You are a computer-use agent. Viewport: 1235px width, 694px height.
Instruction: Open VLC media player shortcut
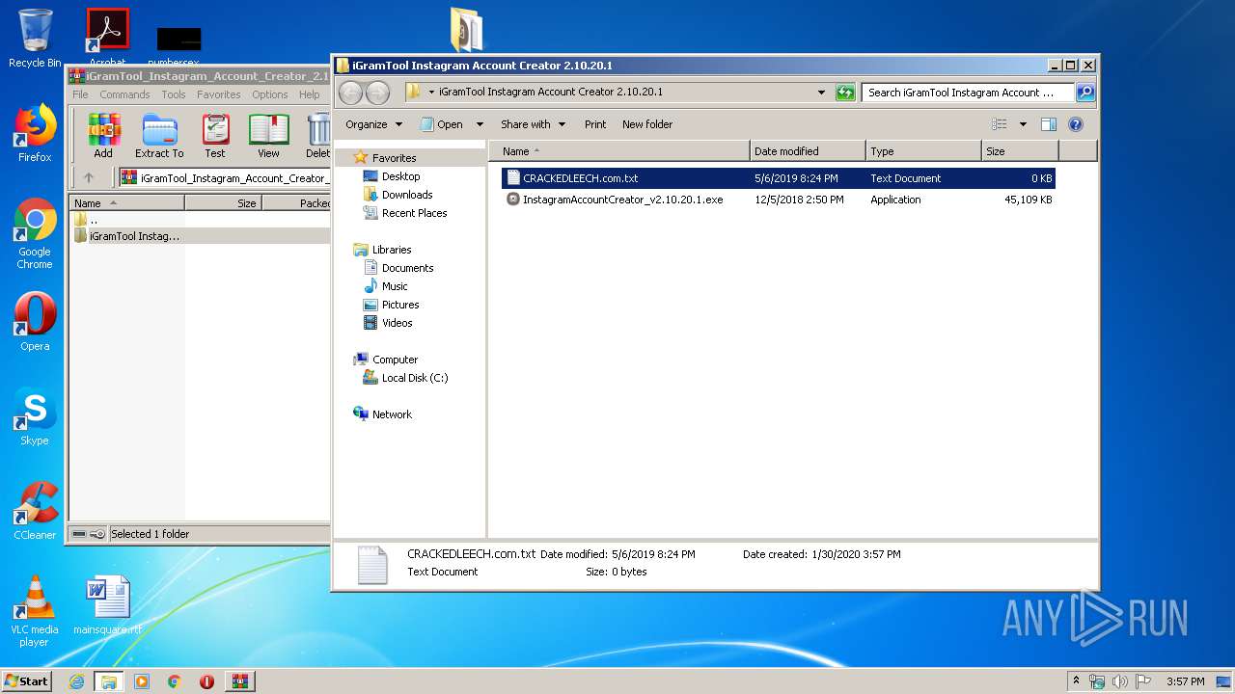35,611
